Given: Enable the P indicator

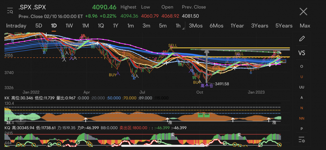Looking at the screenshot, I should pos(302,129).
